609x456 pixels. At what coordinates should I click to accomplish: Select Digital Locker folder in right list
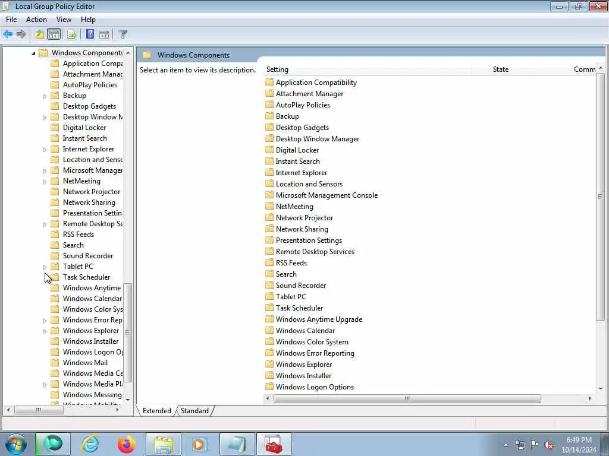tap(297, 150)
